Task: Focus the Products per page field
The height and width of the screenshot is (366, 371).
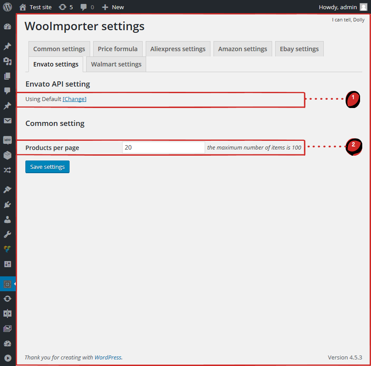Action: (164, 147)
